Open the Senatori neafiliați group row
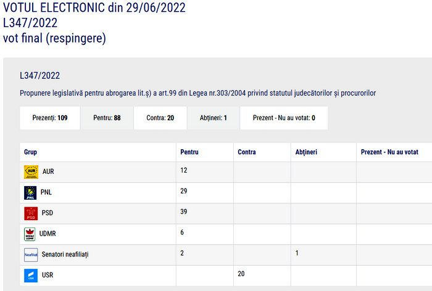This screenshot has height=291, width=432. click(x=226, y=255)
